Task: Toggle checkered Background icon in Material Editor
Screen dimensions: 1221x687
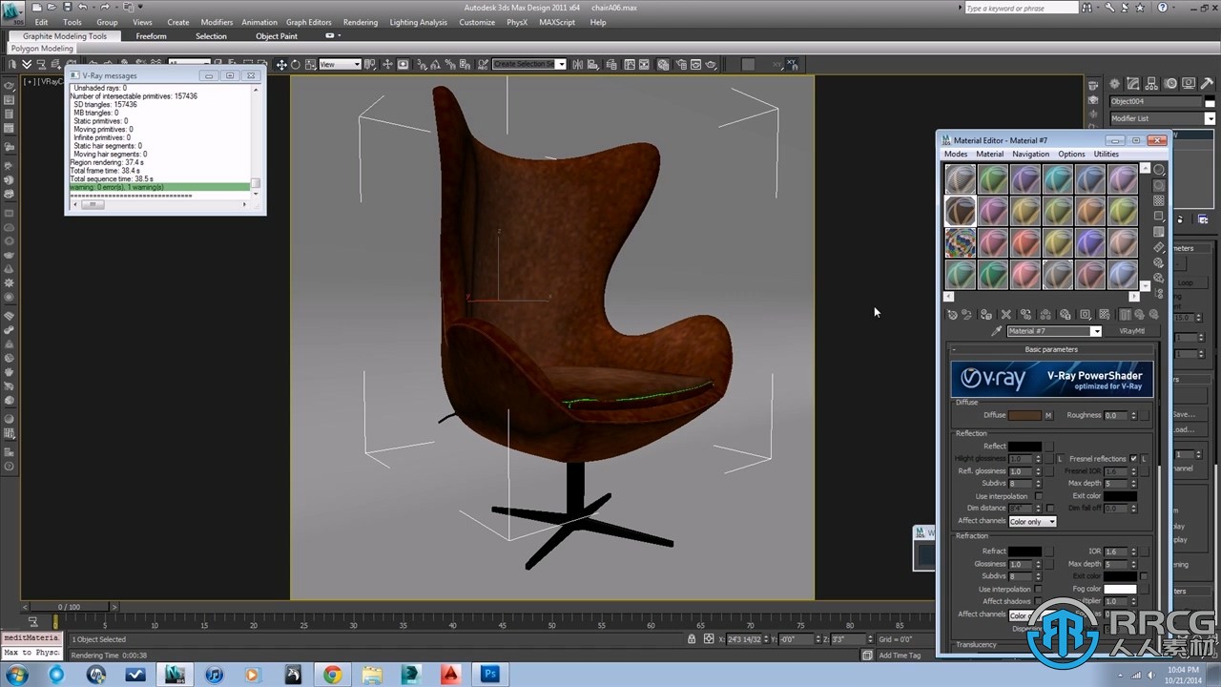Action: [1159, 200]
